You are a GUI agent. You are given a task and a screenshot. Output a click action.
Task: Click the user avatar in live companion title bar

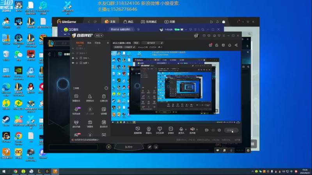(196, 35)
